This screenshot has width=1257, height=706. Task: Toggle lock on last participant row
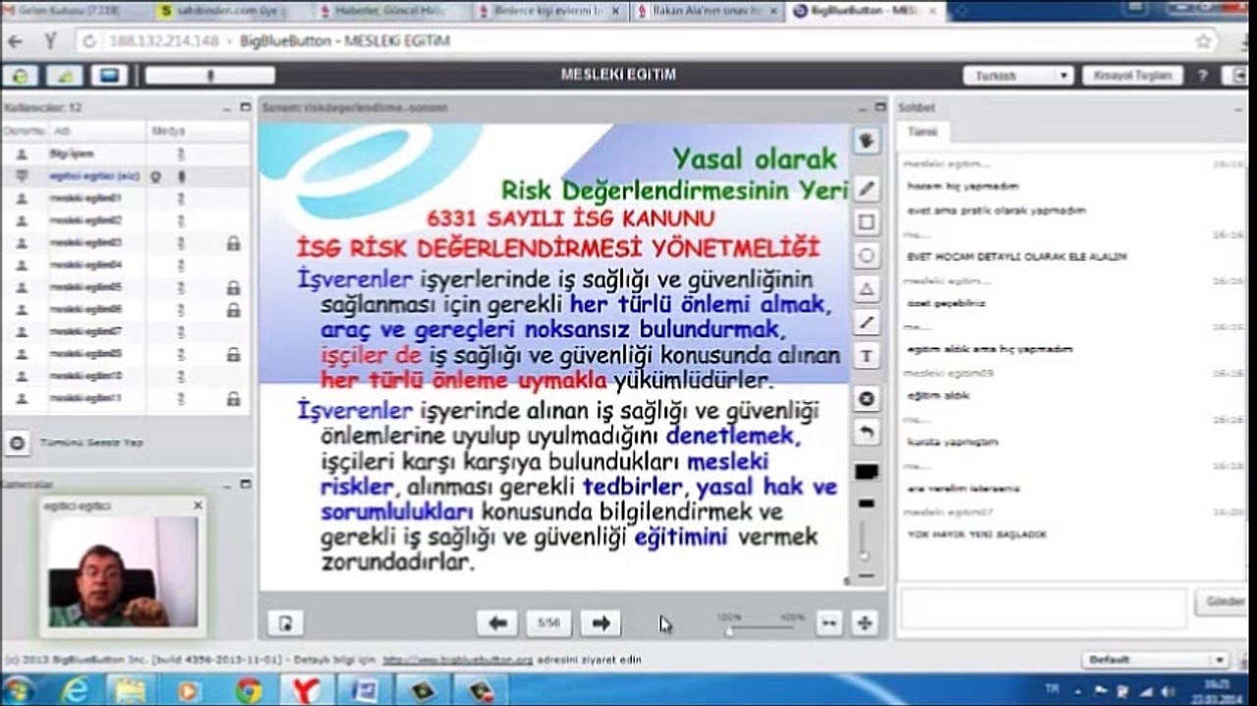tap(234, 399)
